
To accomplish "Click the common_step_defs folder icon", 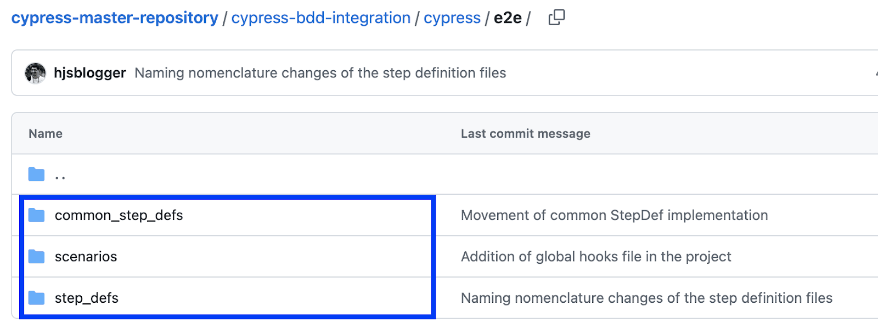I will [37, 216].
